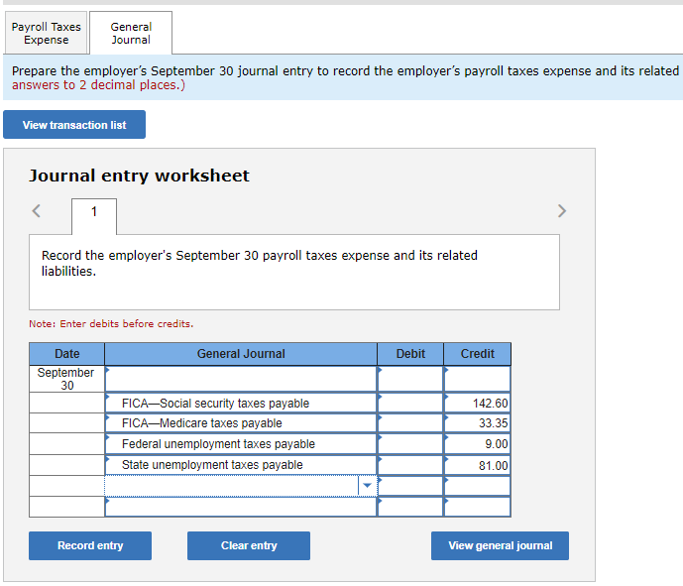Viewport: 683px width, 586px height.
Task: Edit the 9.00 credit amount
Action: pyautogui.click(x=478, y=444)
